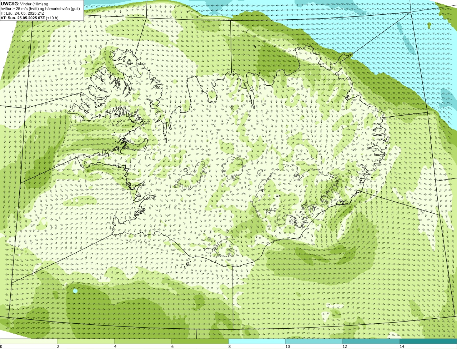457x349 pixels.
Task: Click the legend label '14'
Action: [402, 347]
